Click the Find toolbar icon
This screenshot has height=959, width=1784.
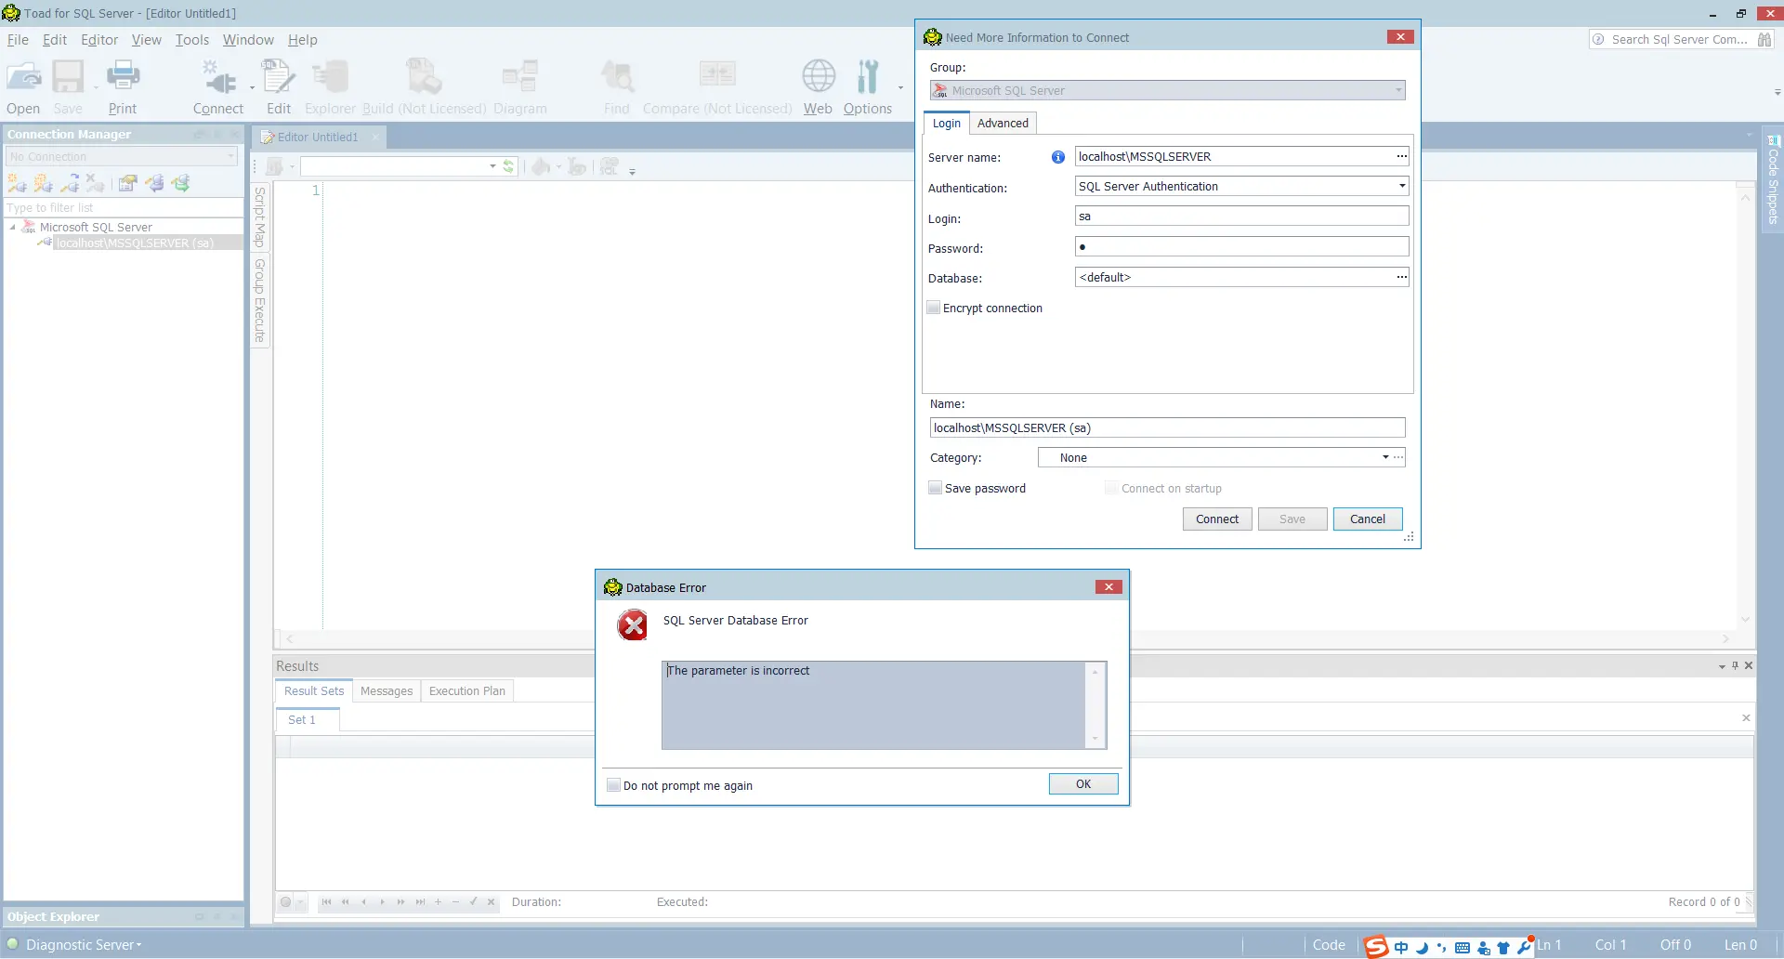coord(617,77)
